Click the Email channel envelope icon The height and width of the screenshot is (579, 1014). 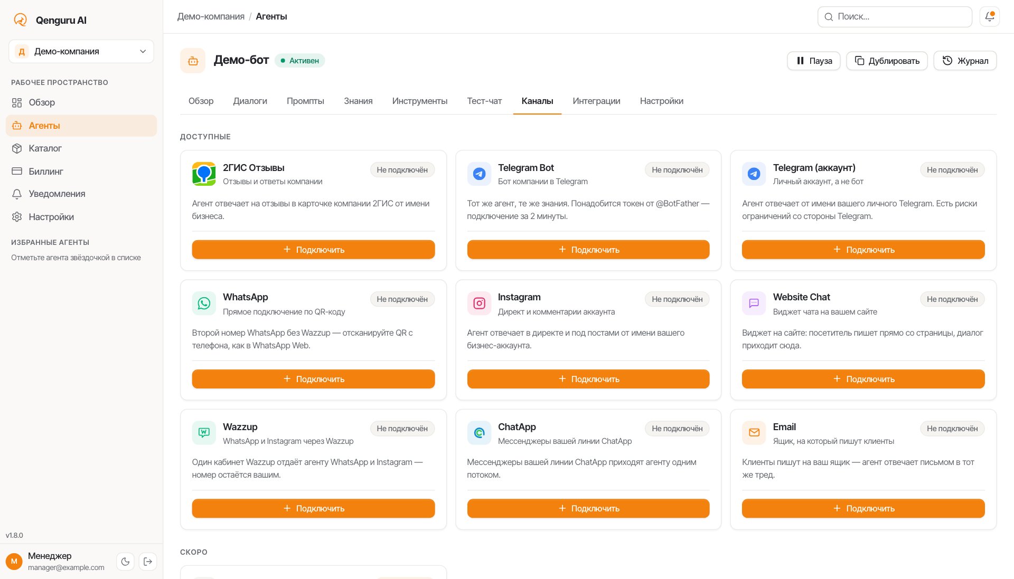pyautogui.click(x=754, y=433)
